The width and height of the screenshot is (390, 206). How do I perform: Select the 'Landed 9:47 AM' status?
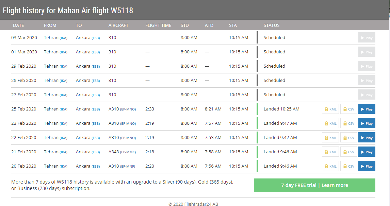(x=280, y=123)
